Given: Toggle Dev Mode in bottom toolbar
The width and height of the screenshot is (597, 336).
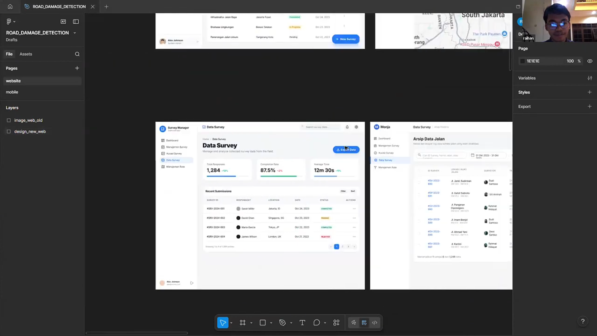Looking at the screenshot, I should [x=375, y=323].
